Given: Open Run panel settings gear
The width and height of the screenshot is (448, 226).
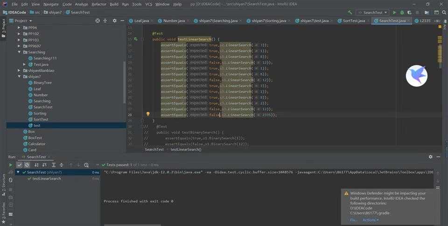Looking at the screenshot, I should pos(431,157).
